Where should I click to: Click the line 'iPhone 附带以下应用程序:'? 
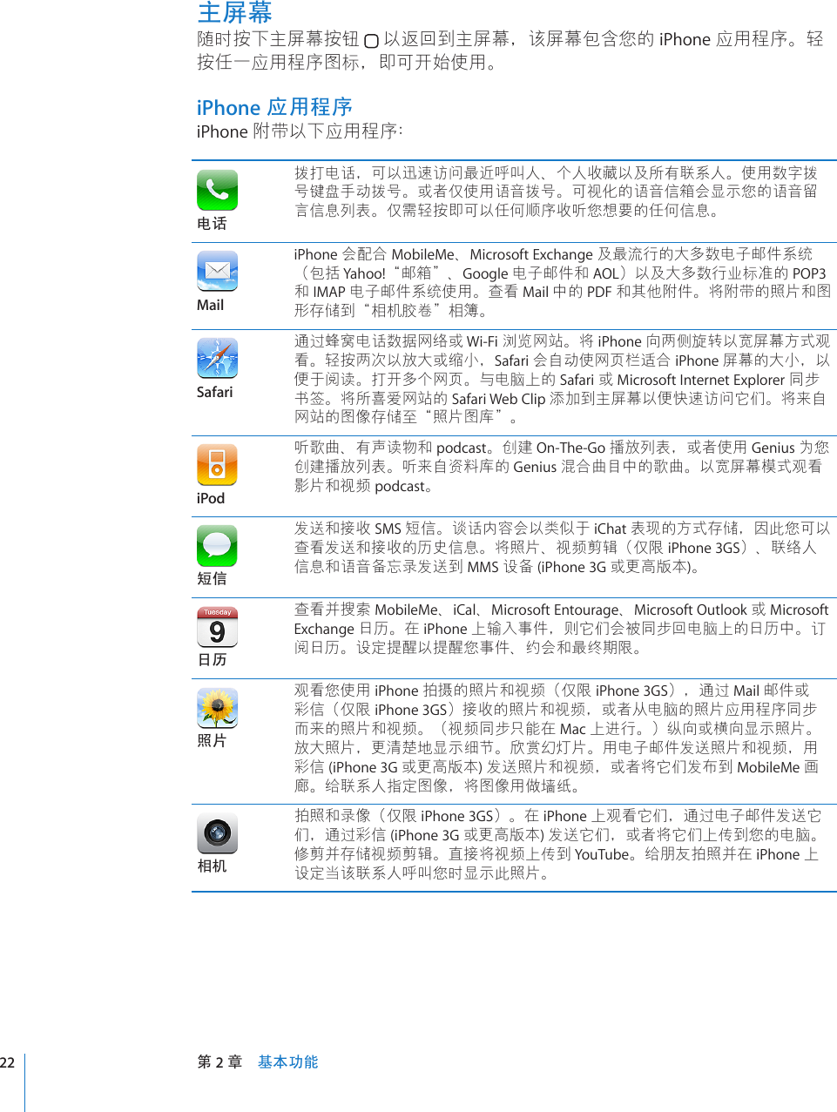tap(300, 131)
